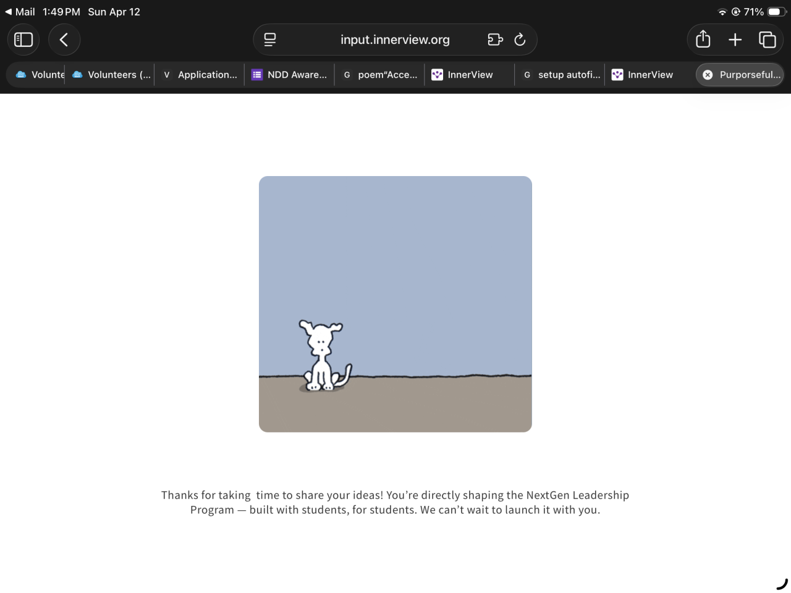
Task: Click the input.innerview.org address field
Action: (395, 40)
